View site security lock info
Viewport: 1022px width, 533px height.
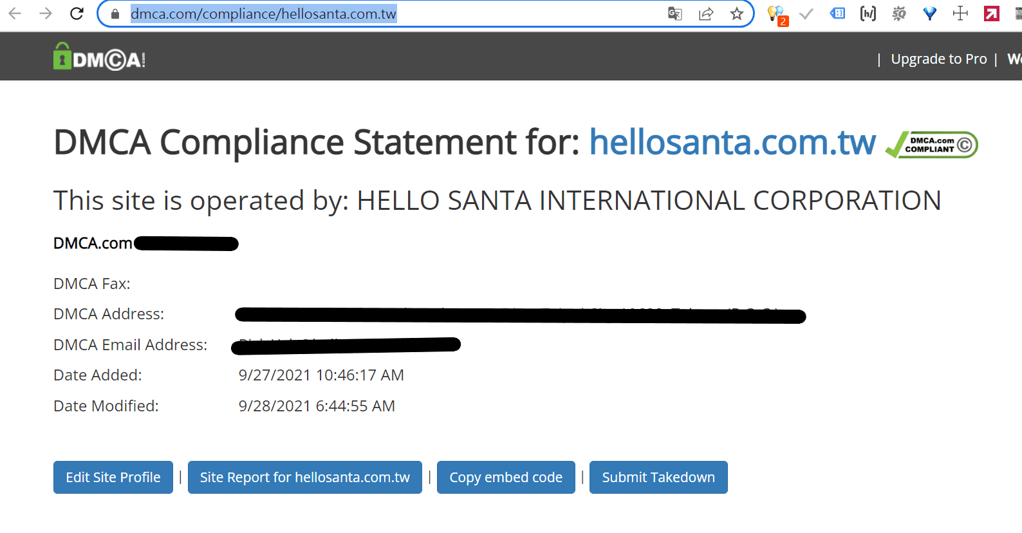click(115, 14)
